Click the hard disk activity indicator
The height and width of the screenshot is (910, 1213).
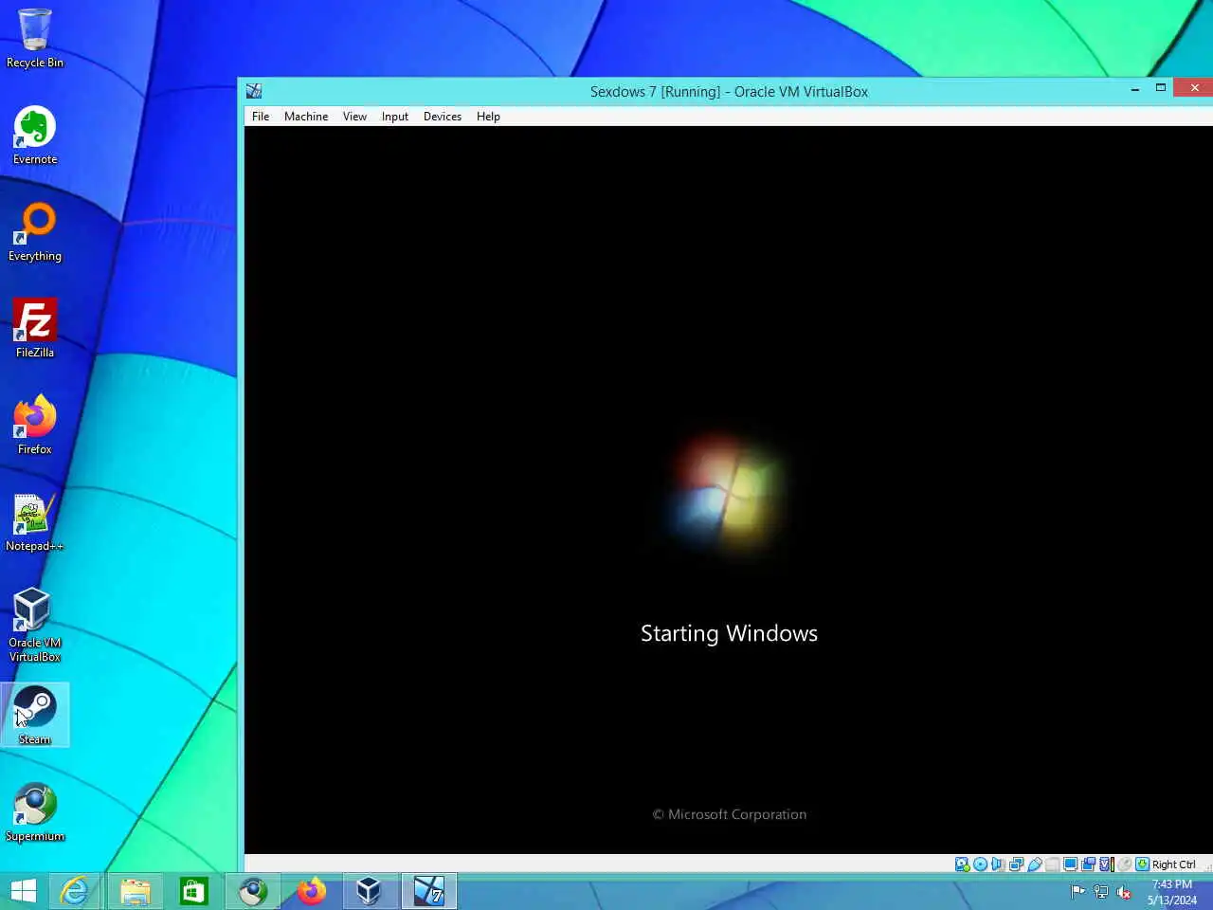pyautogui.click(x=962, y=864)
